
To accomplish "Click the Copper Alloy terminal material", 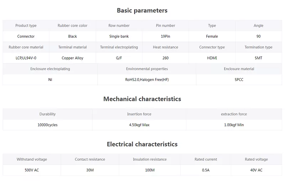I will click(72, 58).
